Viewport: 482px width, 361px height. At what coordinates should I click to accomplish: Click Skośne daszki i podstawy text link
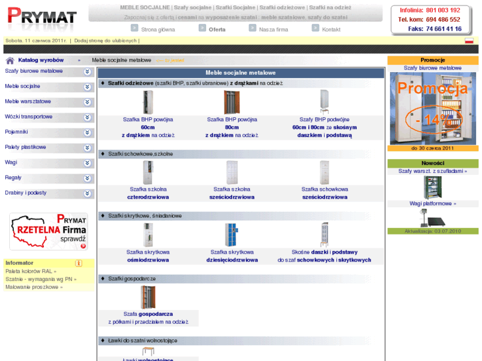pyautogui.click(x=324, y=256)
